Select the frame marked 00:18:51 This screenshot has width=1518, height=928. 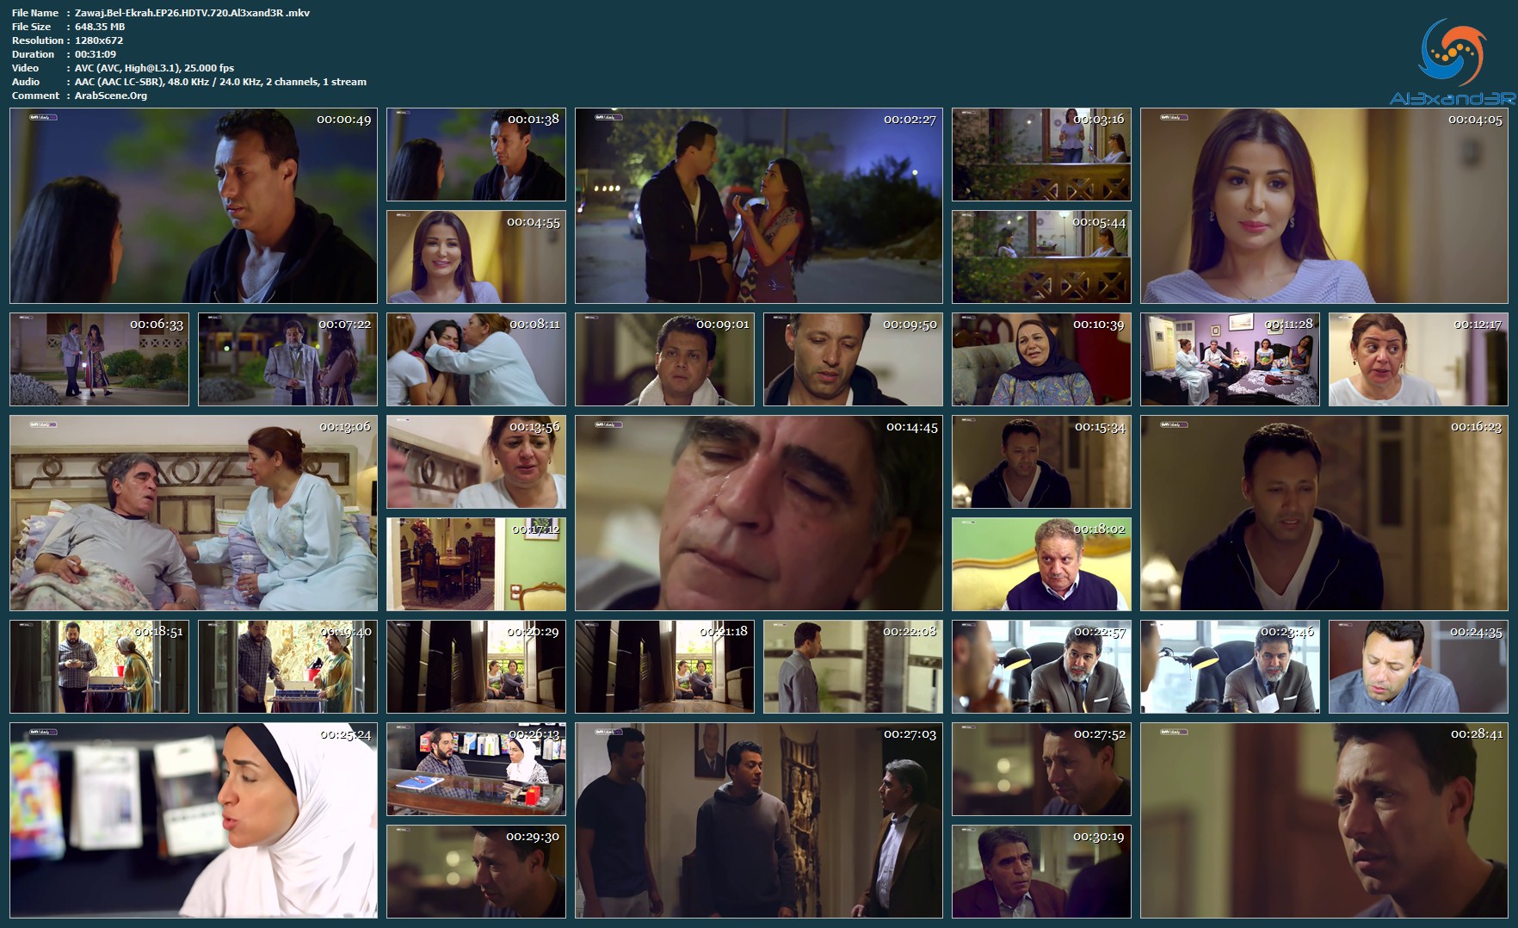(99, 666)
